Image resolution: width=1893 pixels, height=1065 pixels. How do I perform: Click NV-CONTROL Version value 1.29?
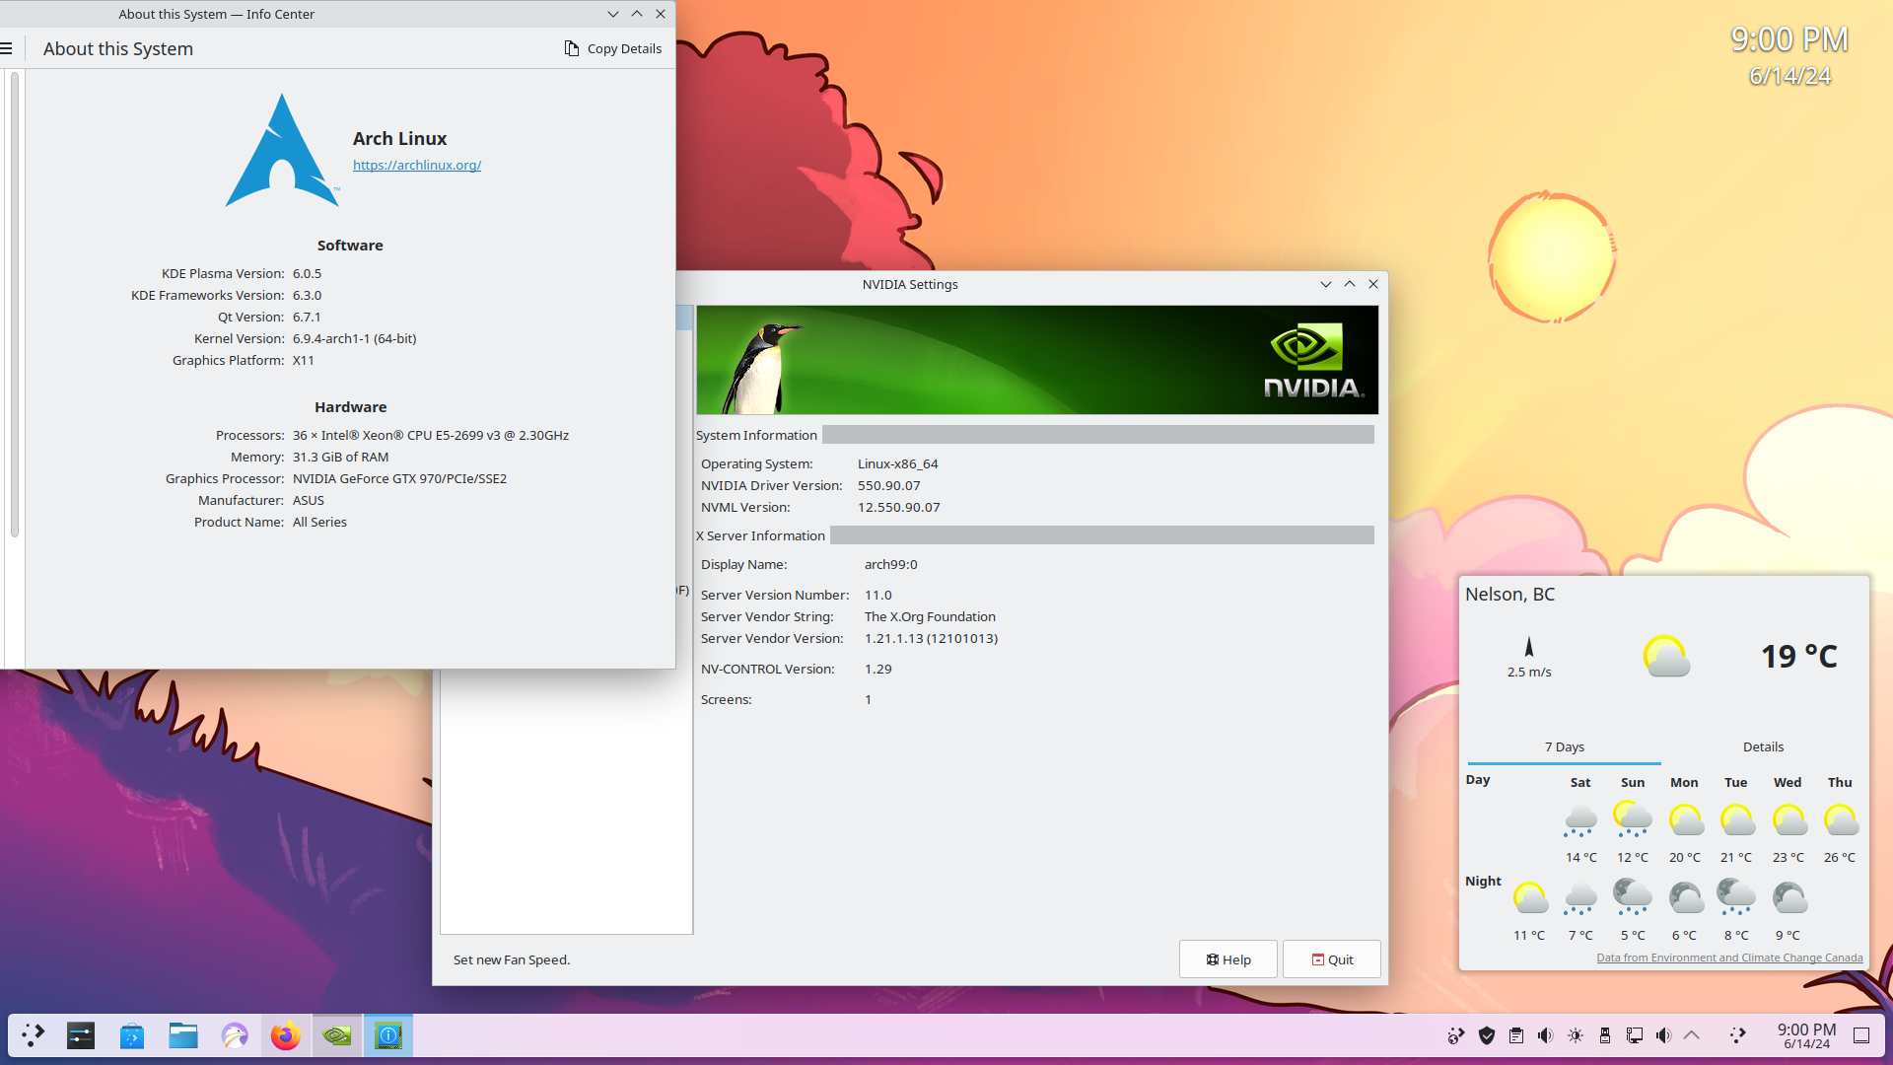tap(877, 670)
